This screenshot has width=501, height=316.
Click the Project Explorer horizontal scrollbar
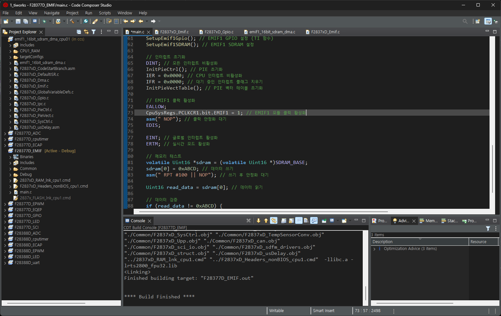pyautogui.click(x=46, y=303)
